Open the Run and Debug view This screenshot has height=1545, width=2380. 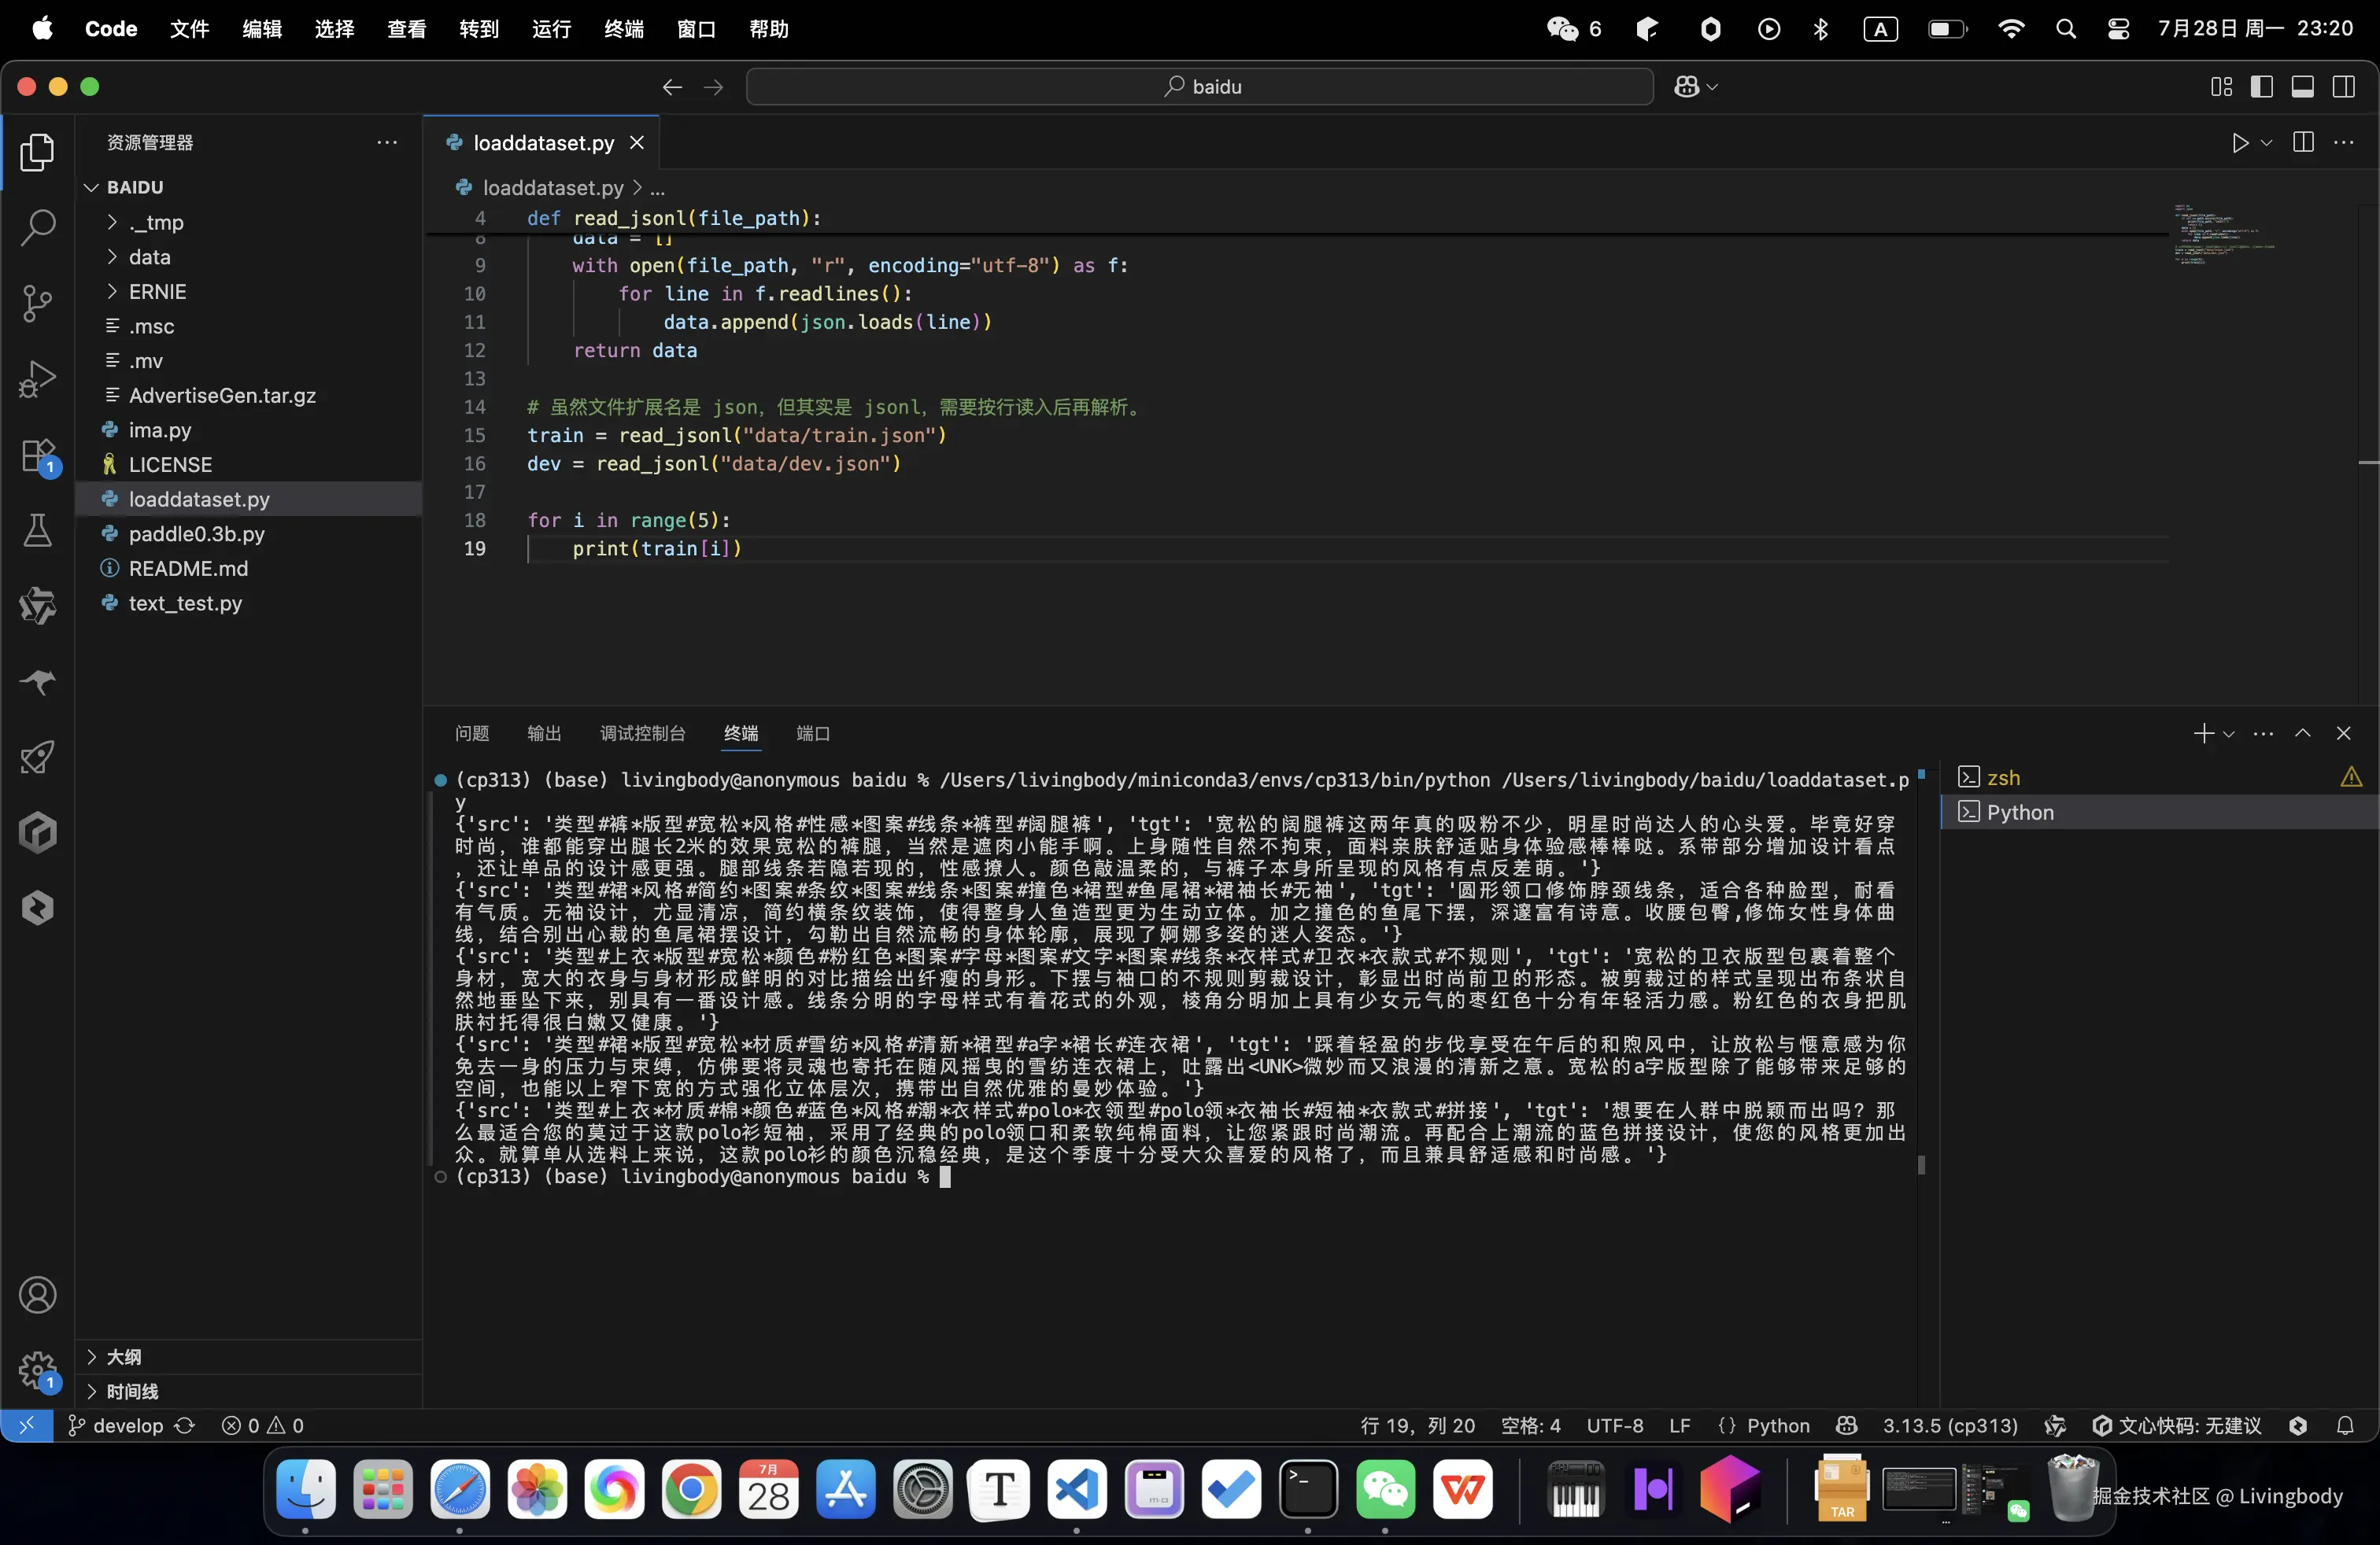[37, 380]
